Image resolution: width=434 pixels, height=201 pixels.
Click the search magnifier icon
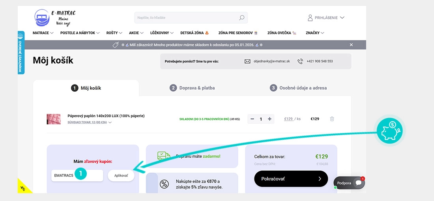pyautogui.click(x=241, y=18)
